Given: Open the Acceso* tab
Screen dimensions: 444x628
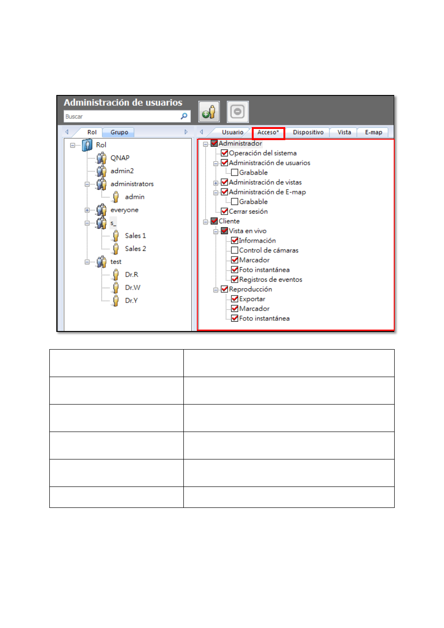Looking at the screenshot, I should (x=268, y=132).
